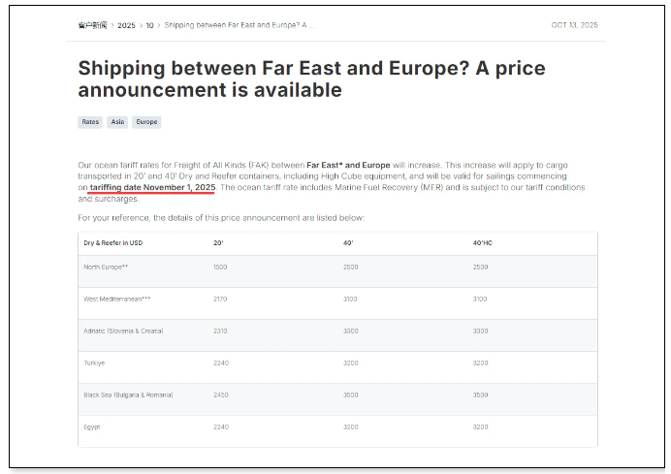Viewport: 671px width, 474px height.
Task: Click the Adriatic (Slovenia & Croatia) row
Action: point(123,331)
